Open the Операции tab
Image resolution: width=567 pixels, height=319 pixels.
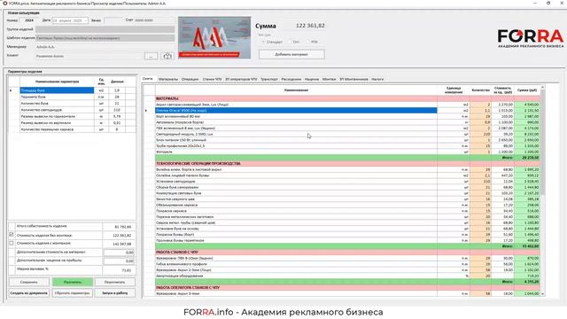click(x=190, y=79)
